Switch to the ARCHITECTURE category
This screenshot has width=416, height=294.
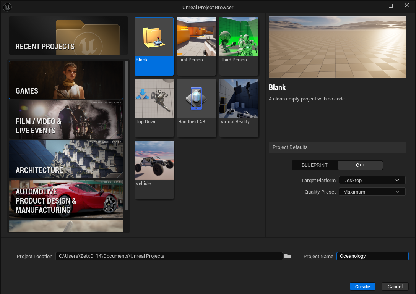pyautogui.click(x=66, y=160)
